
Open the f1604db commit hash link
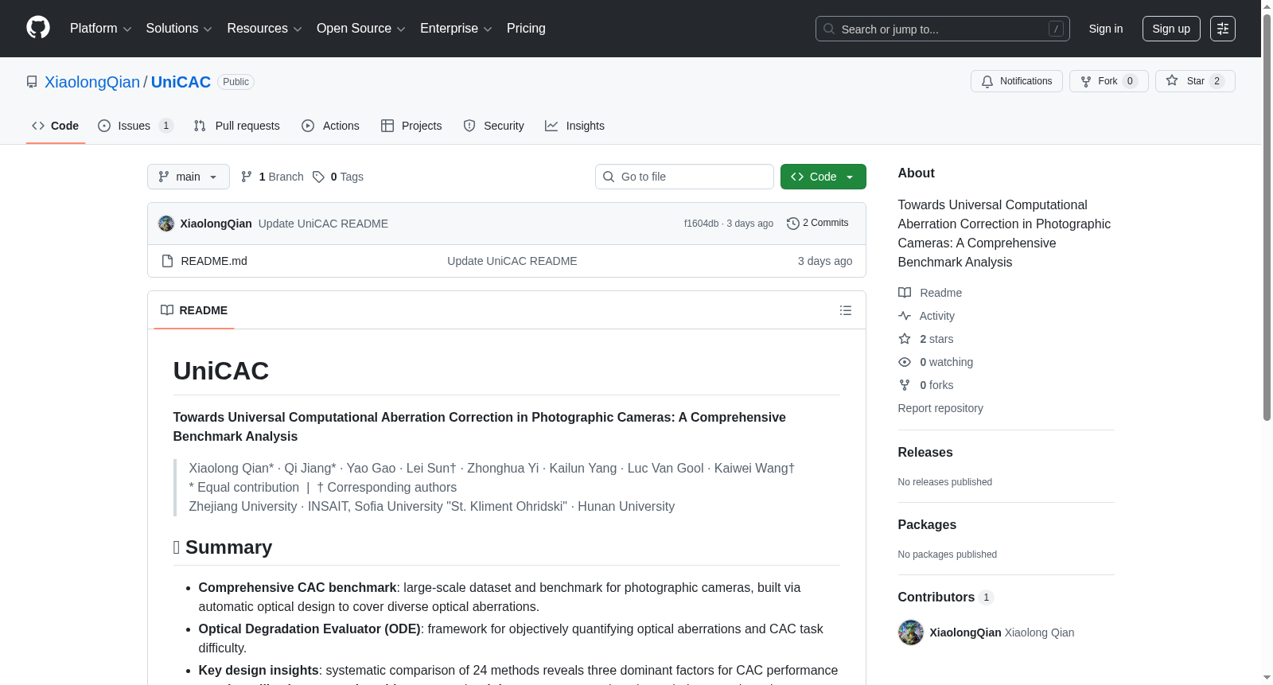point(701,224)
